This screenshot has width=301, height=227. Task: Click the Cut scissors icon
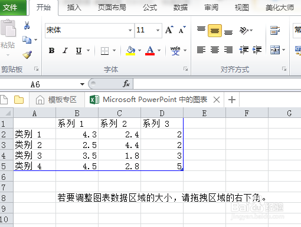pyautogui.click(x=27, y=25)
